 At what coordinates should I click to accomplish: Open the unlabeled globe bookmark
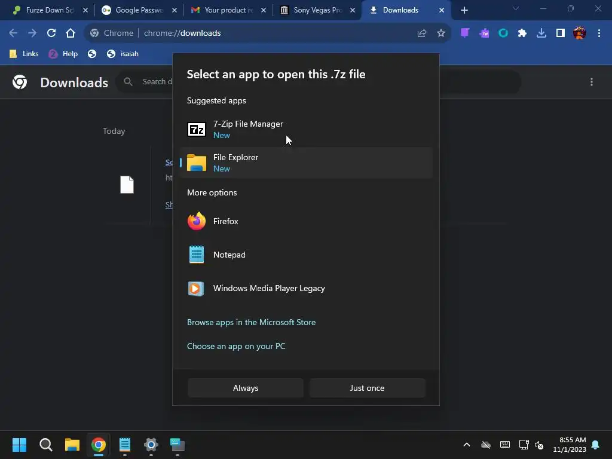(92, 54)
